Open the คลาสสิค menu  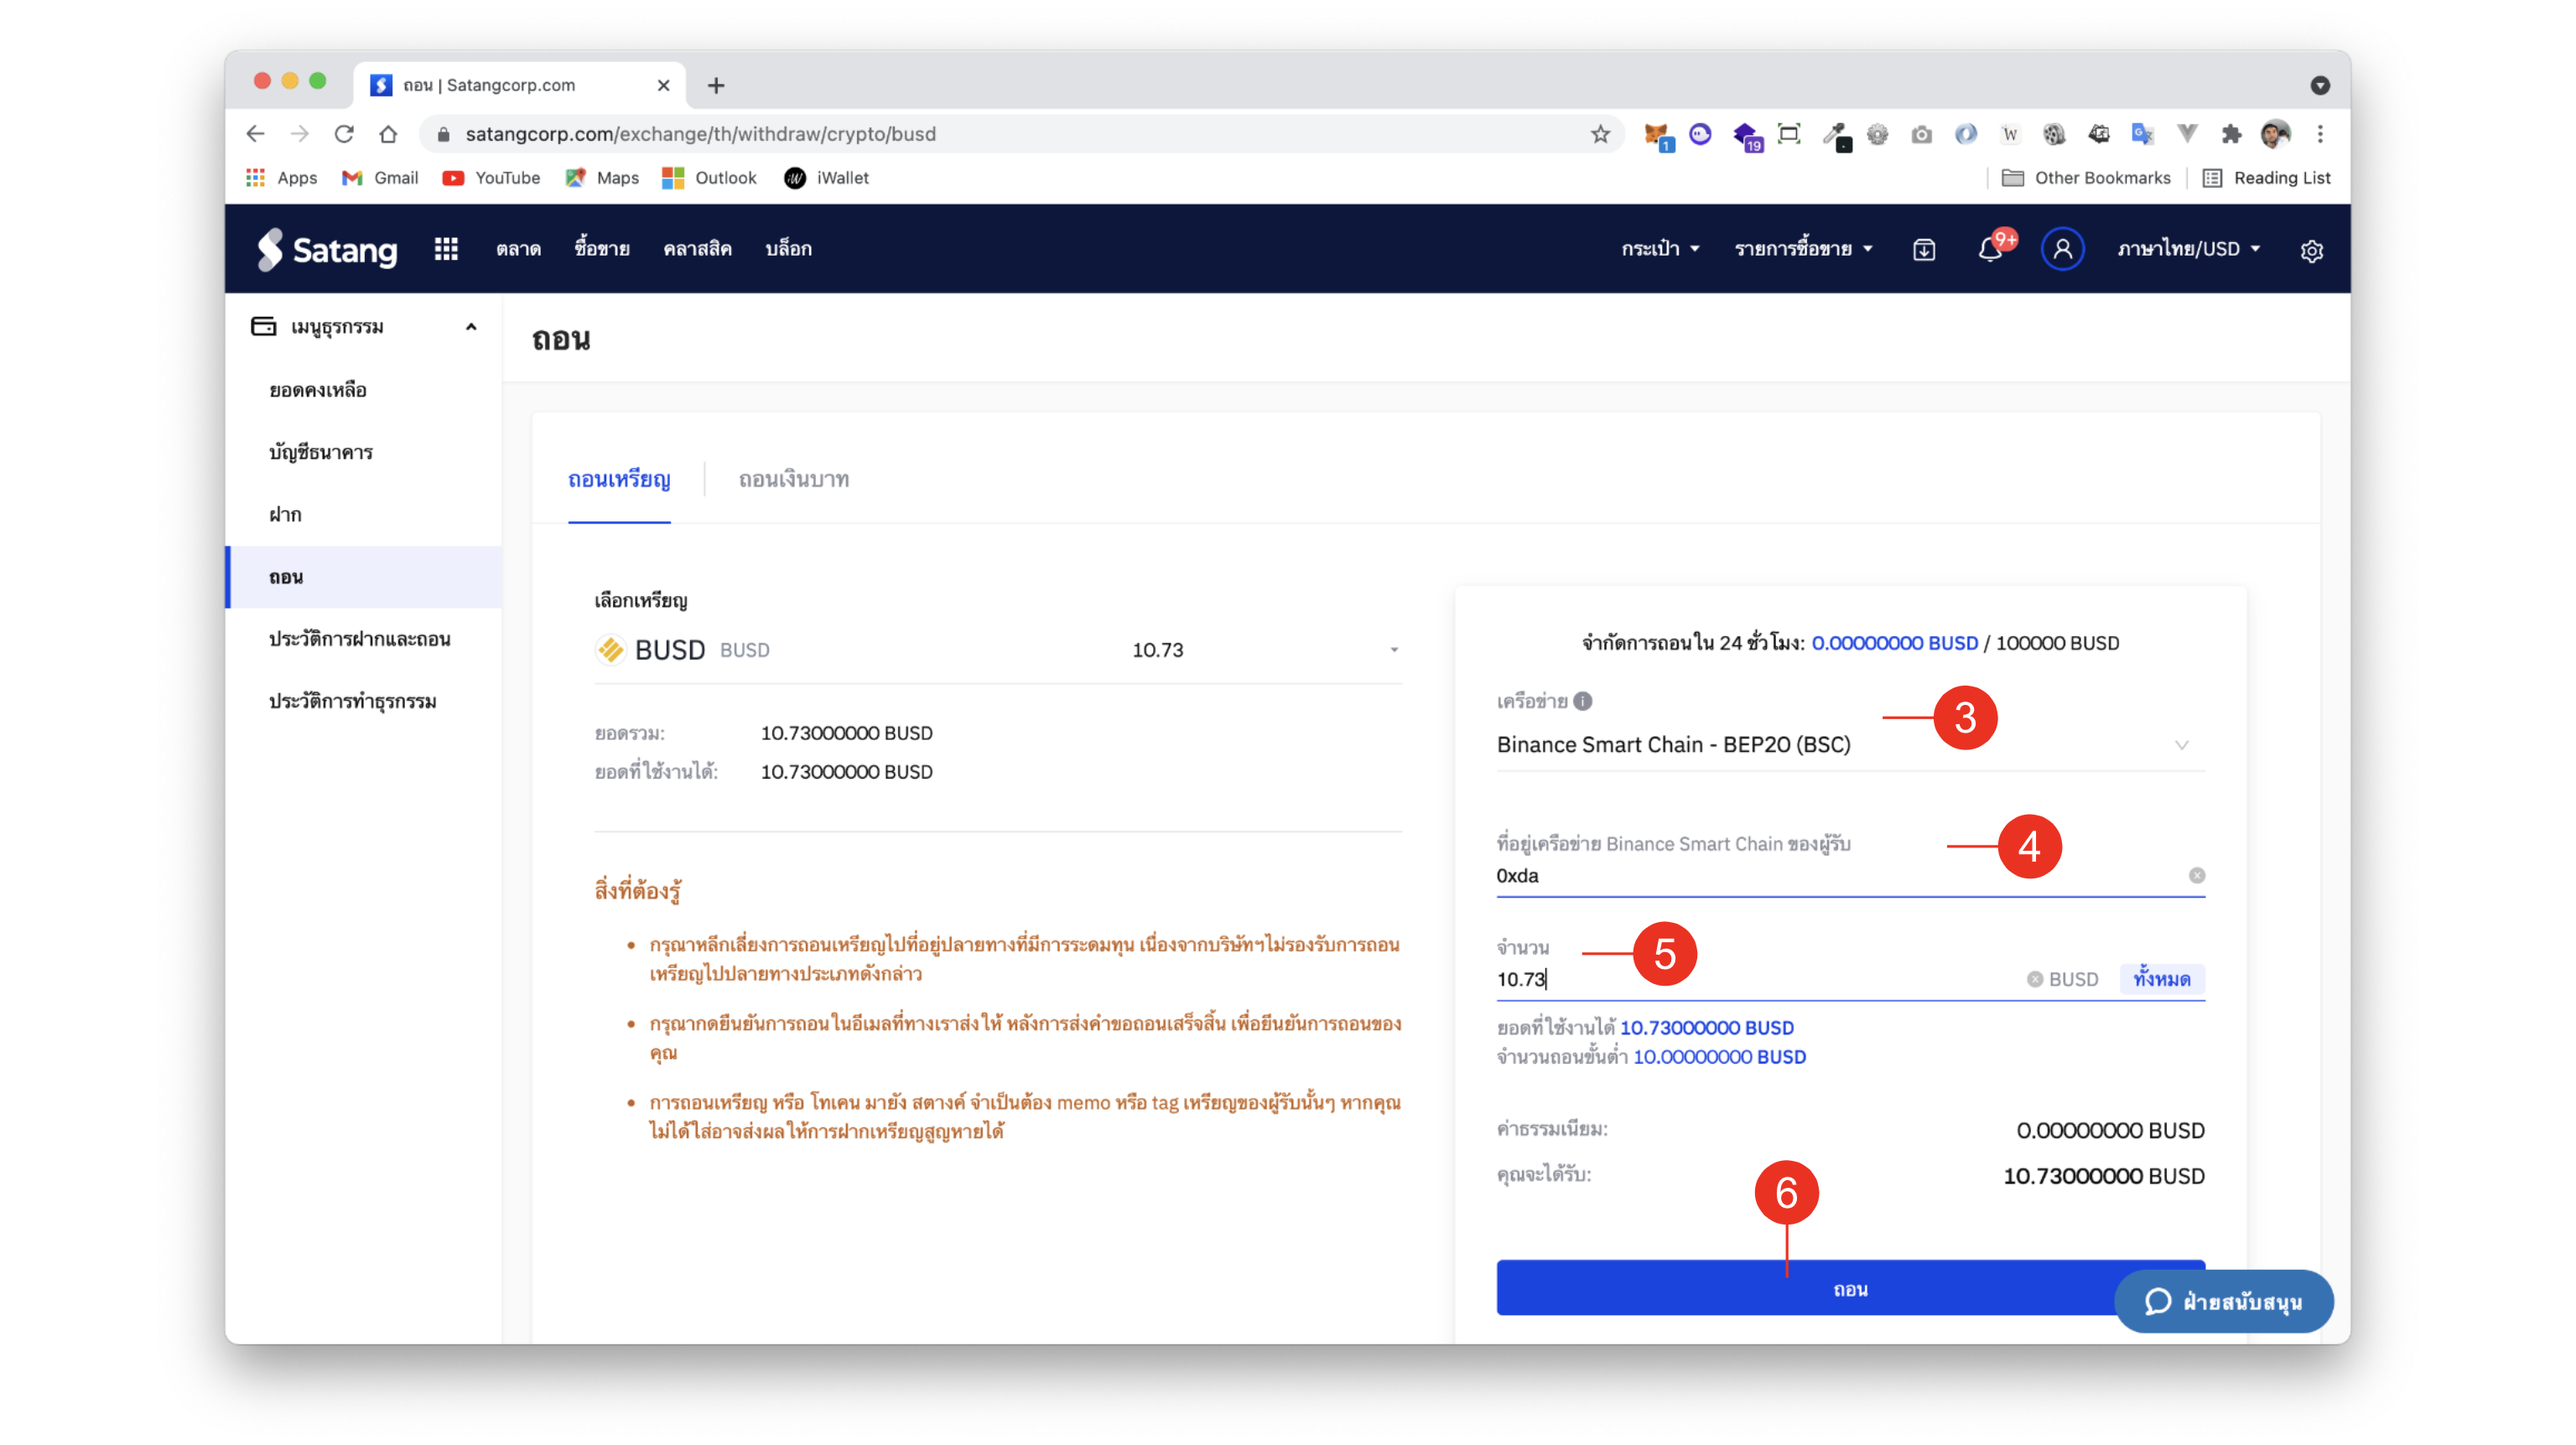coord(697,249)
